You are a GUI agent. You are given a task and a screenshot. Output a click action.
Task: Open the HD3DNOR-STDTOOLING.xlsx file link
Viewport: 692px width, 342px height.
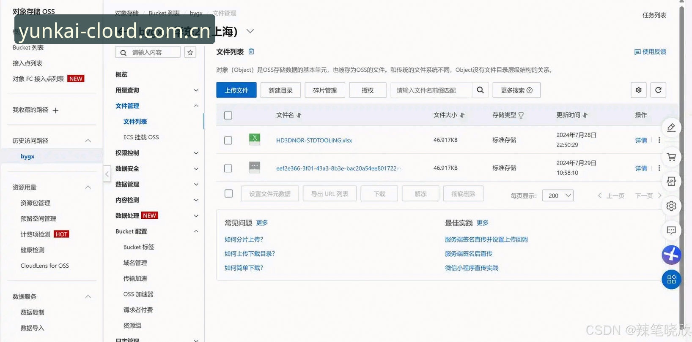pyautogui.click(x=314, y=140)
